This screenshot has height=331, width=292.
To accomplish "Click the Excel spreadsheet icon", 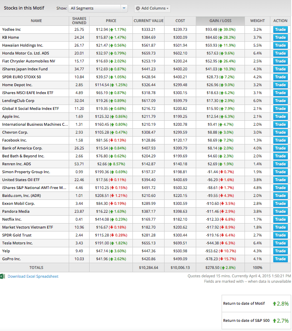I will (x=2, y=276).
